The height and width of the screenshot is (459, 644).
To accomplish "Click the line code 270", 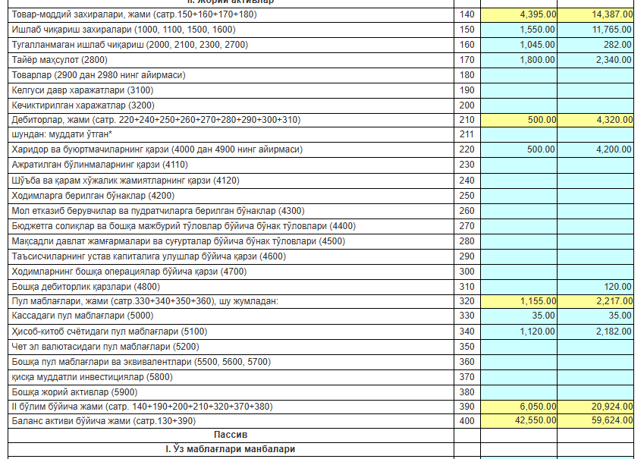I will [467, 226].
